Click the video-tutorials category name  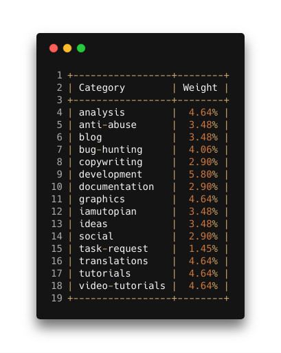(122, 286)
